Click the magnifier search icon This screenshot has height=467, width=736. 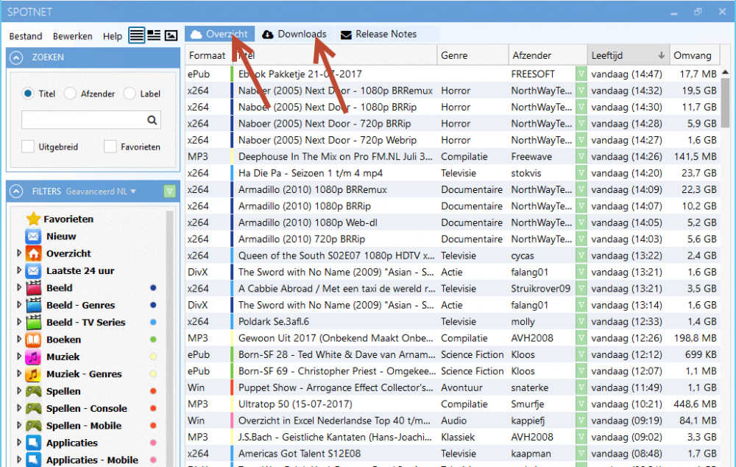tap(152, 121)
